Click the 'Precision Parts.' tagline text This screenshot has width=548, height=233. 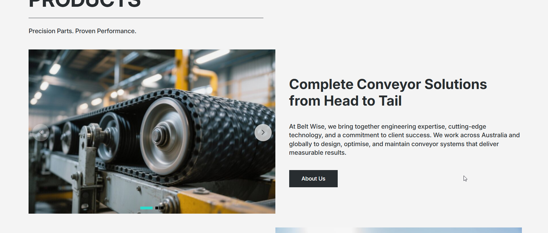click(x=51, y=31)
